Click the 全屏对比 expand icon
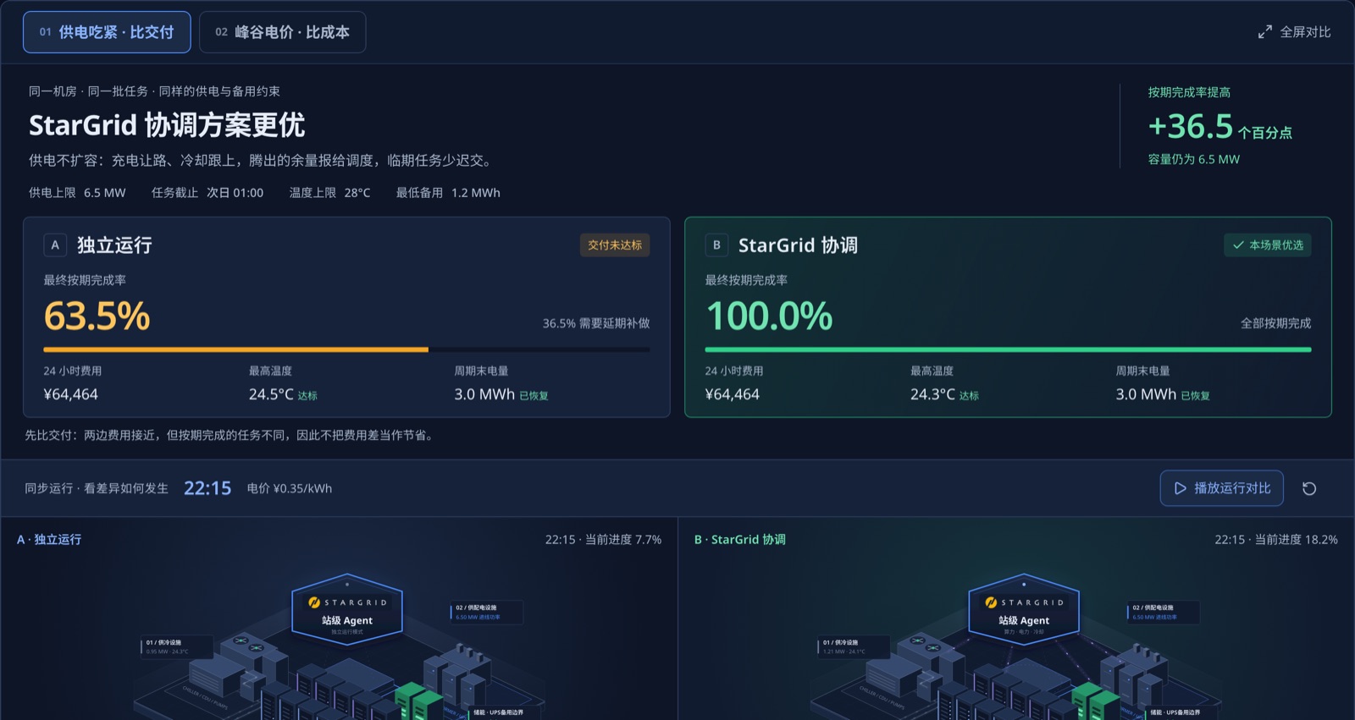This screenshot has width=1355, height=720. pos(1264,32)
